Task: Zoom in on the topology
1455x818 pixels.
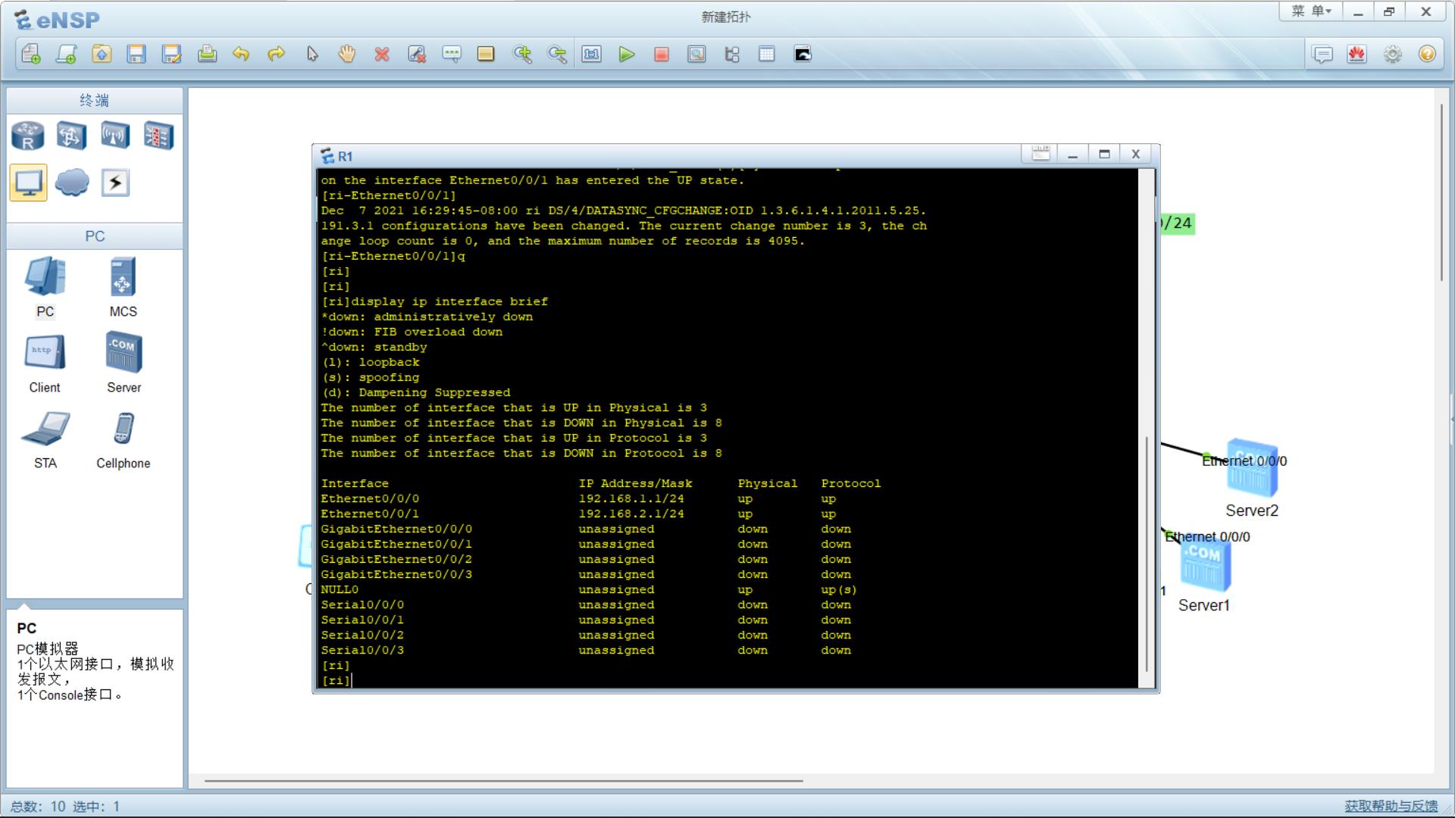Action: (x=522, y=54)
